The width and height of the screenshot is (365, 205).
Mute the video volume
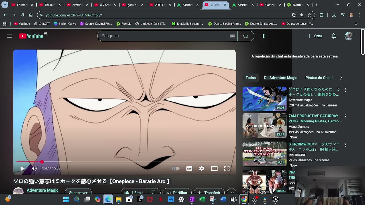tap(34, 169)
